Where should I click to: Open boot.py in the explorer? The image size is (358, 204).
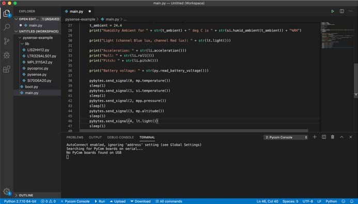coord(37,87)
